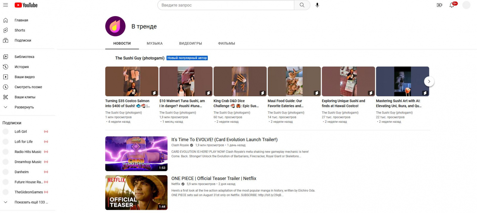The image size is (477, 213).
Task: Click ONE PIECE video description text
Action: coord(243,193)
